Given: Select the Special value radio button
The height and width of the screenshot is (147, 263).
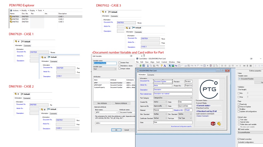Looking at the screenshot, I should [239, 122].
